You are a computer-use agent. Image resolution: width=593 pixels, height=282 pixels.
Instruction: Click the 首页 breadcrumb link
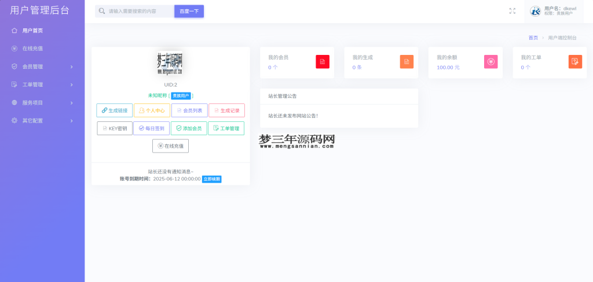pyautogui.click(x=533, y=38)
